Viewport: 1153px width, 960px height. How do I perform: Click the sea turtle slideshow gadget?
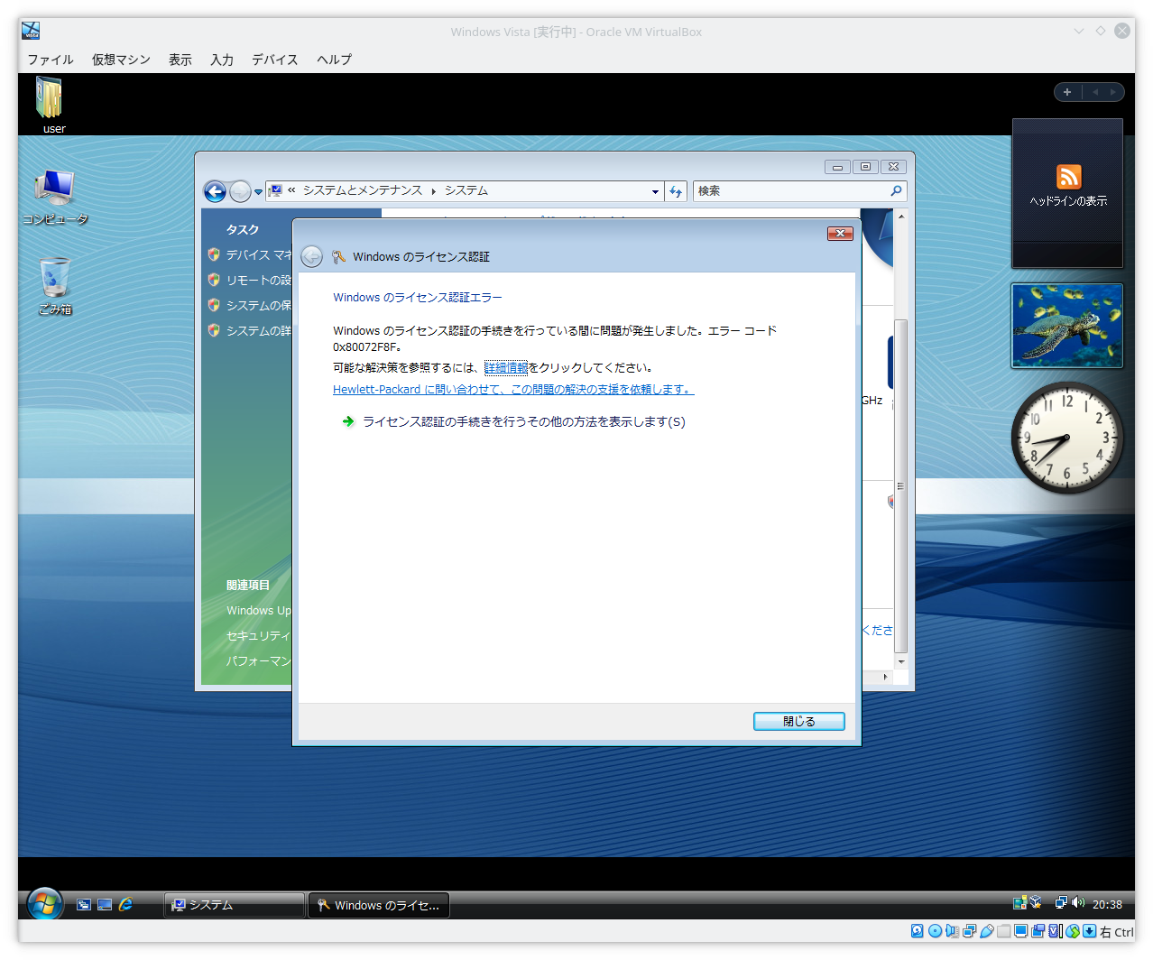pos(1067,326)
